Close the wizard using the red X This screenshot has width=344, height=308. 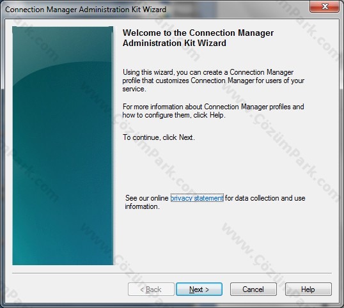tap(324, 6)
